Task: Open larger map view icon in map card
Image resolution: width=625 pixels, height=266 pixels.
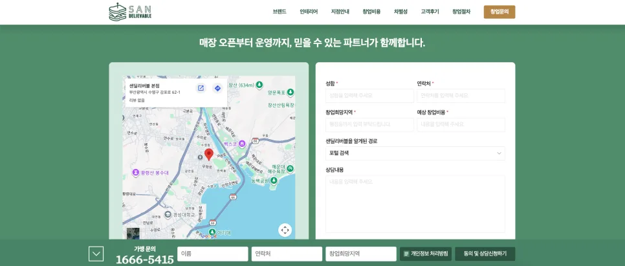Action: coord(201,88)
